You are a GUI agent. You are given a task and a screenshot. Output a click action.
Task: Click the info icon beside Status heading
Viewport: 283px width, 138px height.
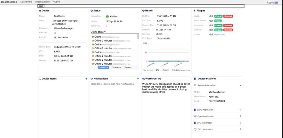coord(92,11)
